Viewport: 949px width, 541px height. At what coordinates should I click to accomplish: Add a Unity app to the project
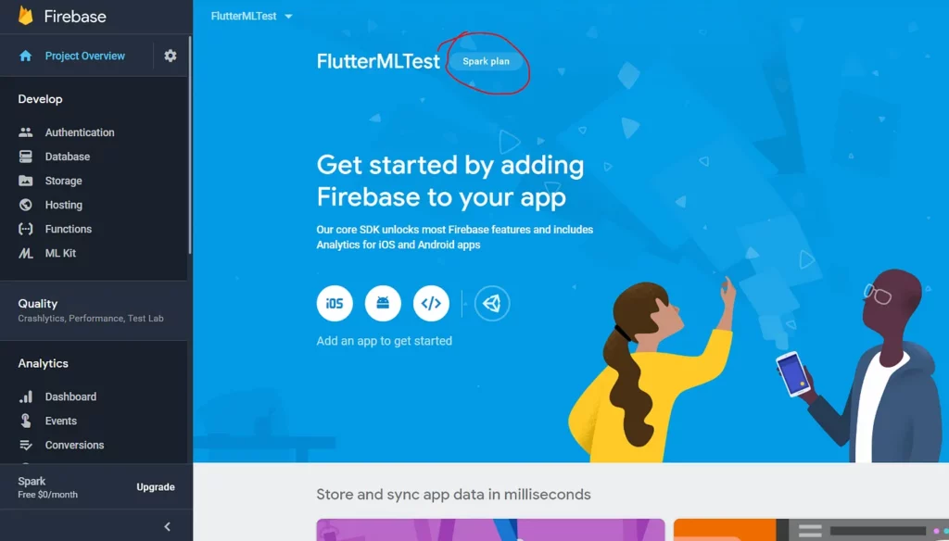coord(492,303)
